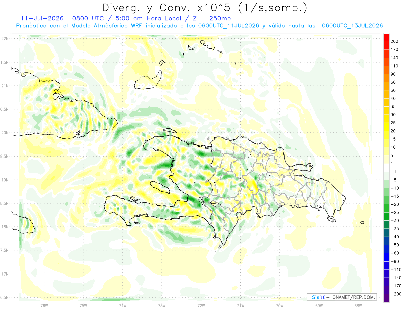
Task: Click the white swatch between 1 and -1
Action: point(387,168)
